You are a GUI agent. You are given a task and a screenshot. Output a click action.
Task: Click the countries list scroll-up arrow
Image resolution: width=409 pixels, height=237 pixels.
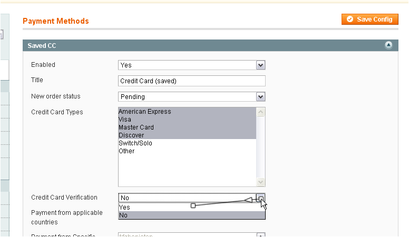[260, 235]
